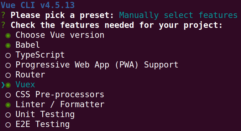This screenshot has height=131, width=241.
Task: Toggle the selected Vuex checkbox circle
Action: pyautogui.click(x=8, y=85)
